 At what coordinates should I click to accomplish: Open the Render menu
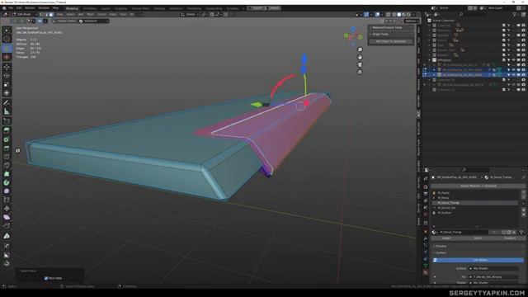(x=30, y=7)
